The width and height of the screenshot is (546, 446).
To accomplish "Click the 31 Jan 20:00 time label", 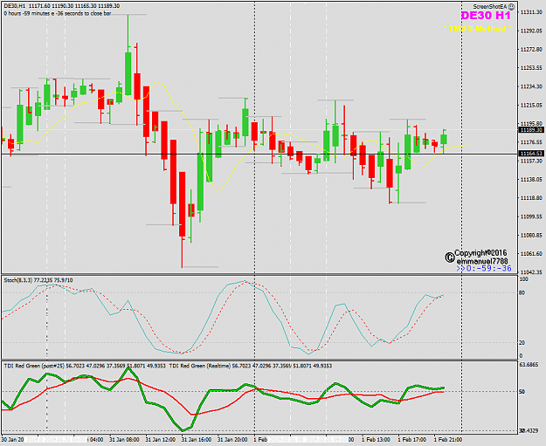I will 232,440.
